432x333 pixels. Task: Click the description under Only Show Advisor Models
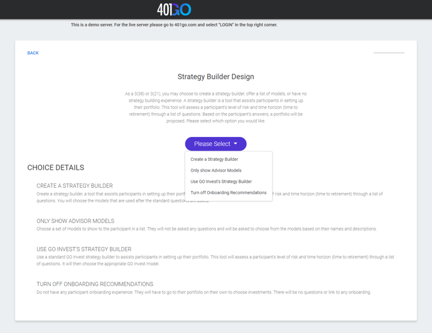(207, 229)
